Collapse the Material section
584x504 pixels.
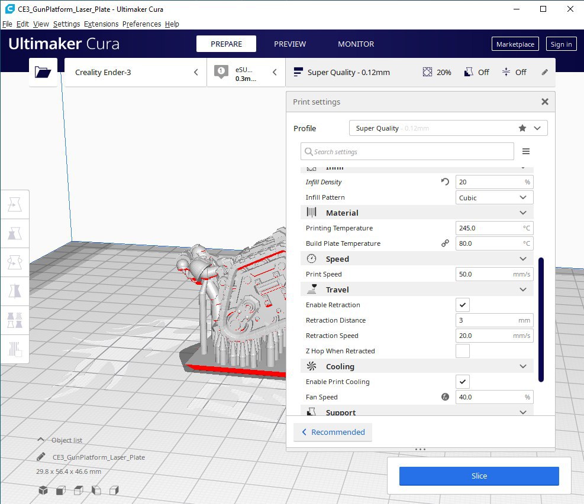point(417,213)
